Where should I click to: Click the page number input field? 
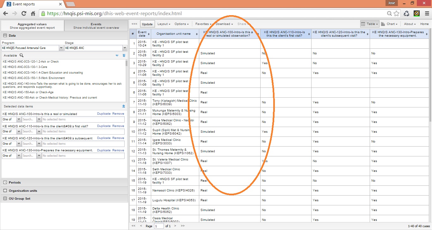click(x=159, y=226)
